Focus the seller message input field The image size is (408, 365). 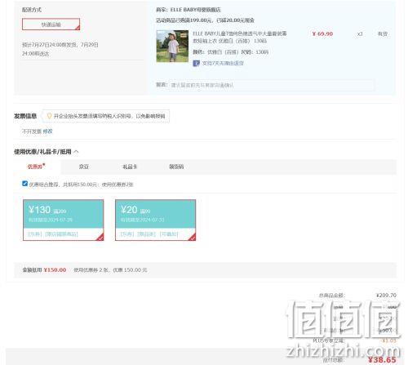[272, 85]
